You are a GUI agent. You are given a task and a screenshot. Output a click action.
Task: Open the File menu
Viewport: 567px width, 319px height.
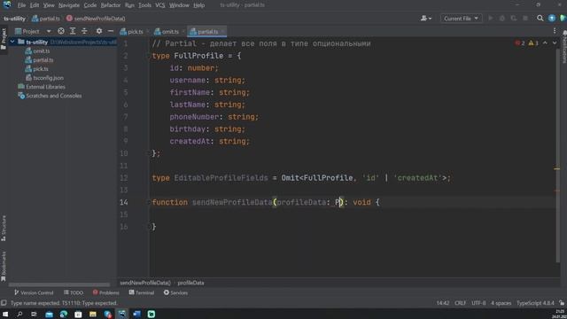[x=21, y=5]
